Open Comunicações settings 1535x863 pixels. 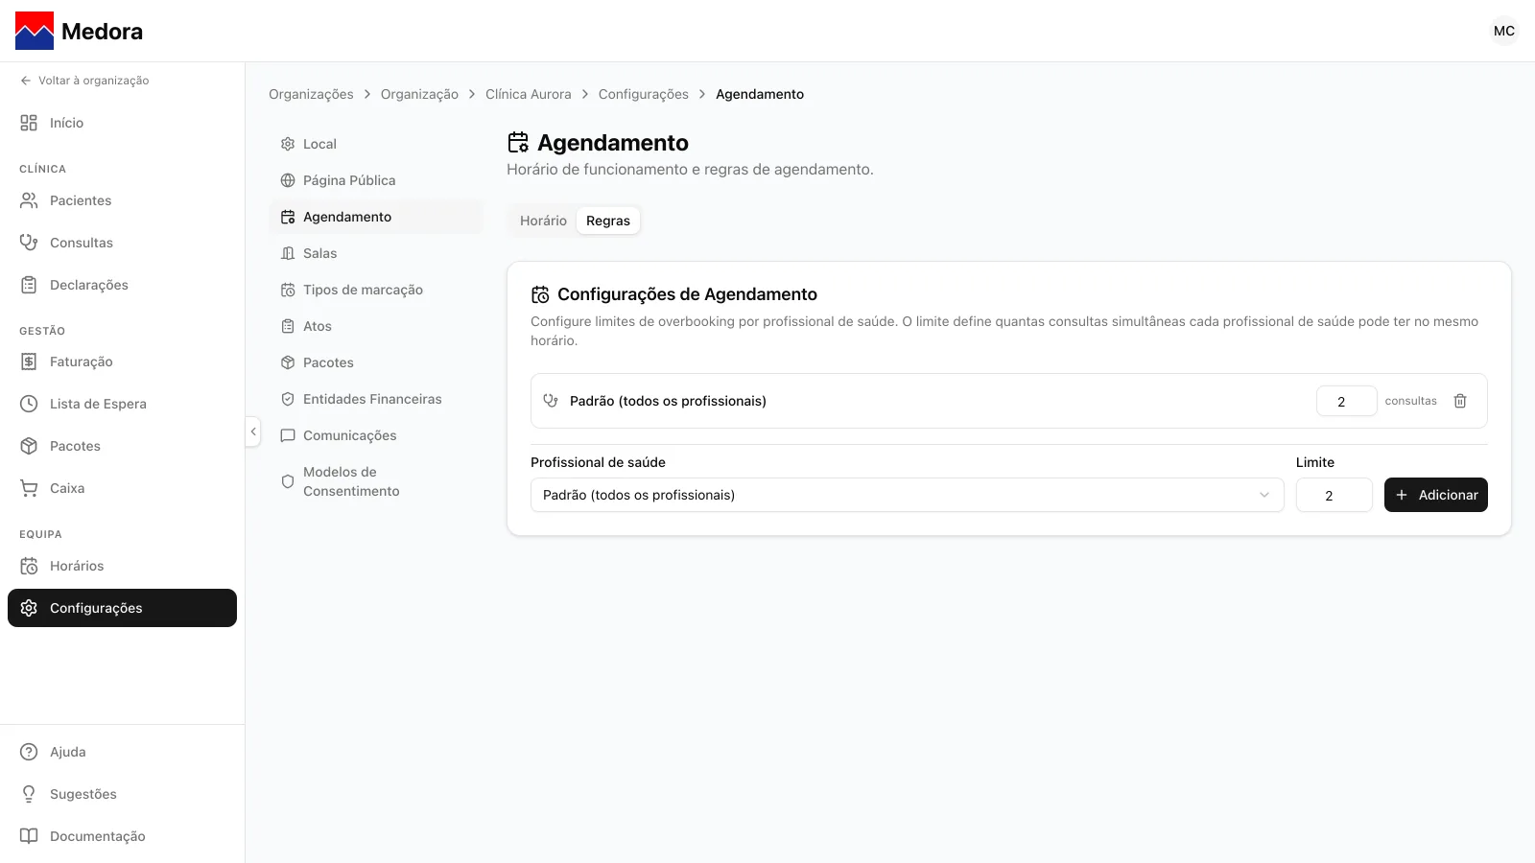click(376, 435)
